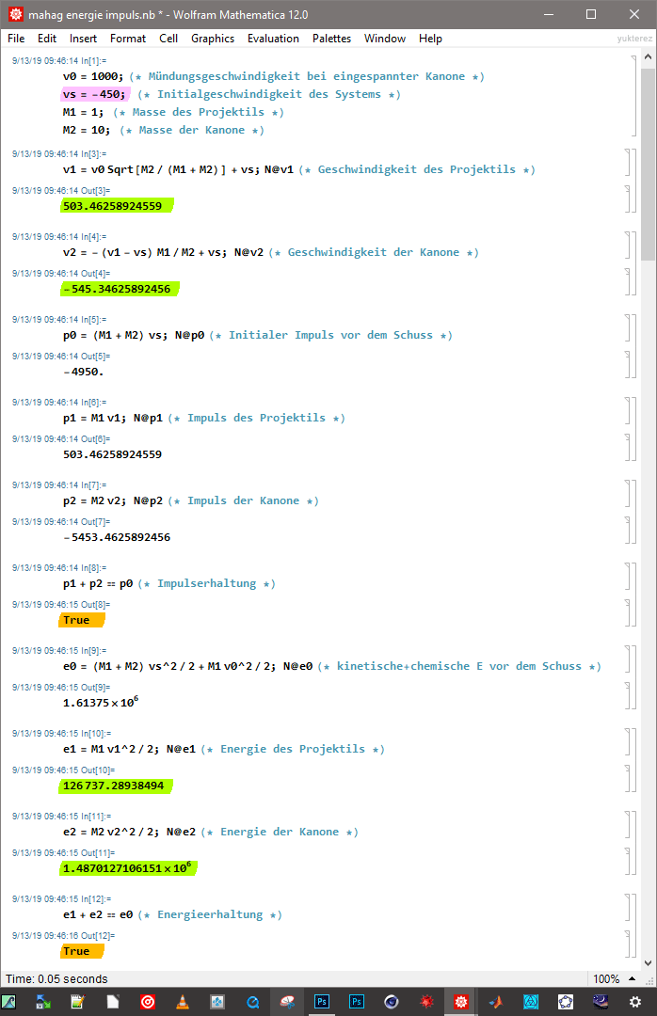Click the active Mathematica taskbar icon
Viewport: 657px width, 1016px height.
coord(460,1001)
